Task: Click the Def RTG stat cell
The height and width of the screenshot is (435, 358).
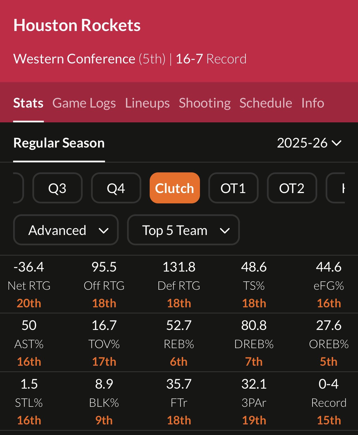Action: [179, 285]
